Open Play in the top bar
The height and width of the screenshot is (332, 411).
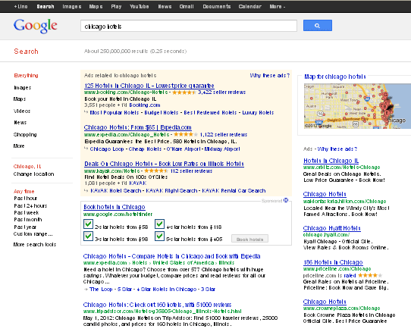[116, 7]
